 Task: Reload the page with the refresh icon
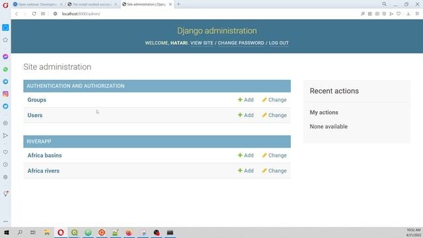pos(34,14)
